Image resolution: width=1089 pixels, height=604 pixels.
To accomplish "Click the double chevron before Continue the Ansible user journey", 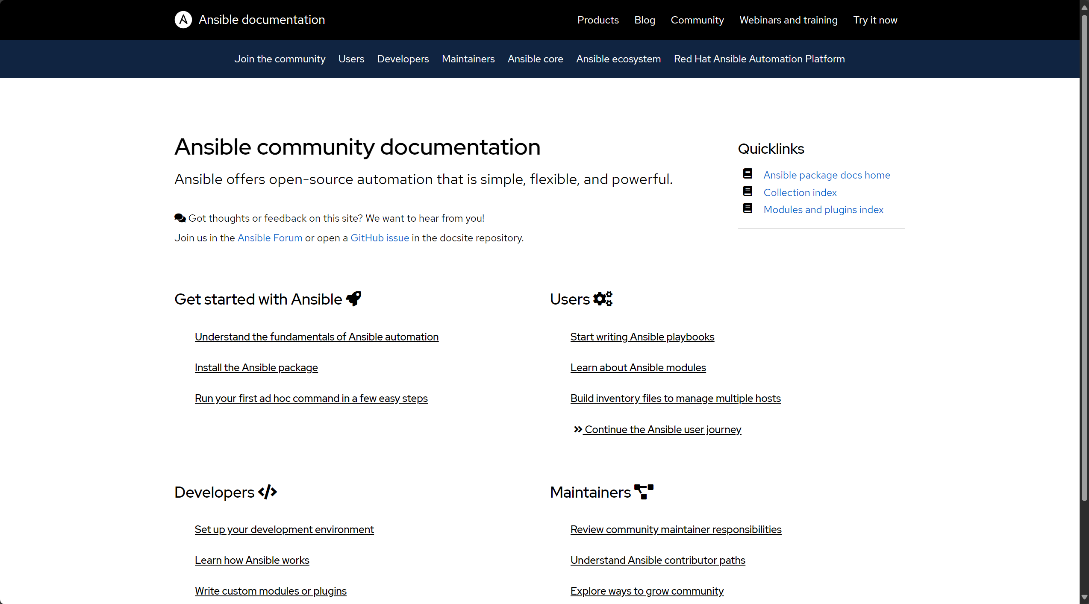I will click(x=578, y=429).
